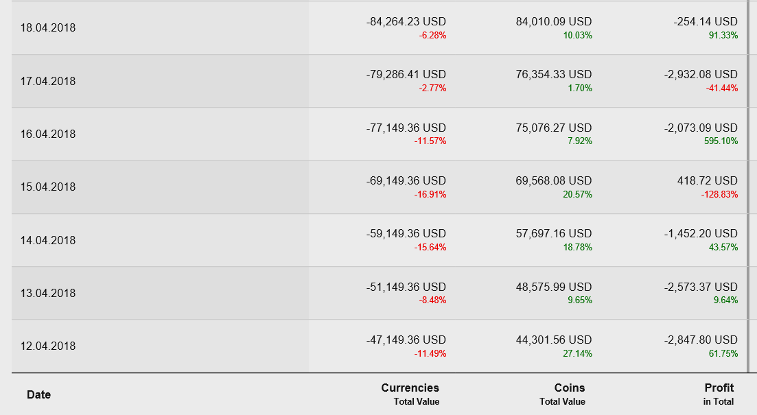
Task: Select the 12.04.2018 date row
Action: 48,346
